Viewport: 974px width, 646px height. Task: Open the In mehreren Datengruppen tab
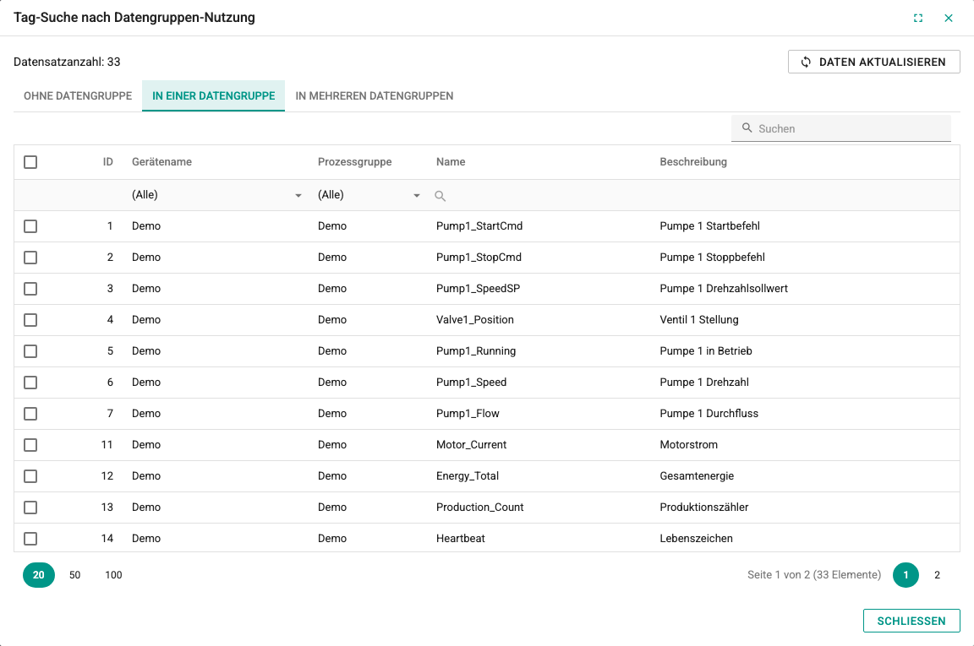click(x=375, y=96)
